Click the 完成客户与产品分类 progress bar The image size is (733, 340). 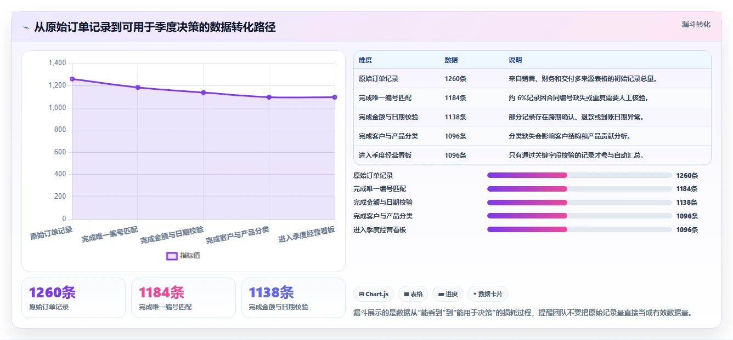coord(579,216)
